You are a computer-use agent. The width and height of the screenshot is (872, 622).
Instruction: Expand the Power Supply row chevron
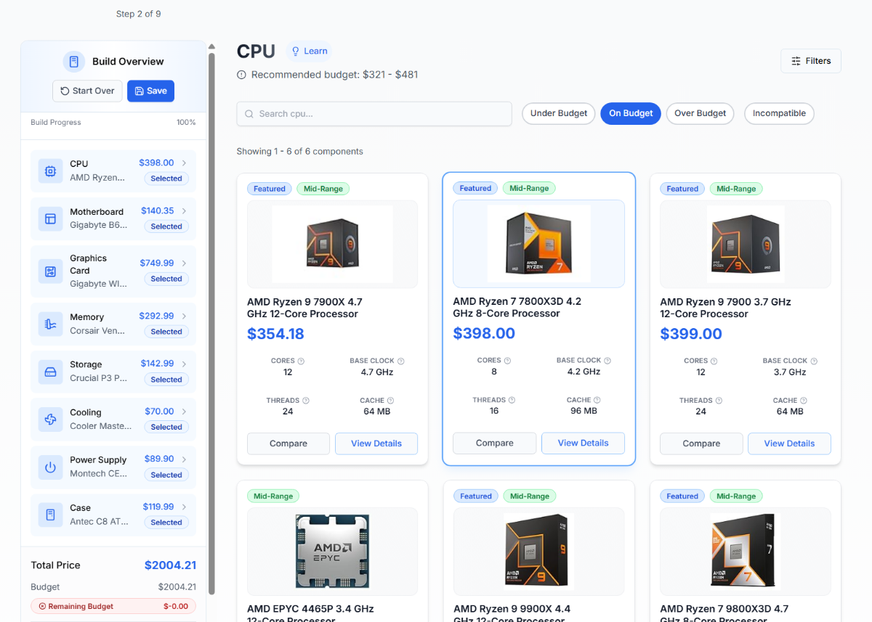[185, 459]
